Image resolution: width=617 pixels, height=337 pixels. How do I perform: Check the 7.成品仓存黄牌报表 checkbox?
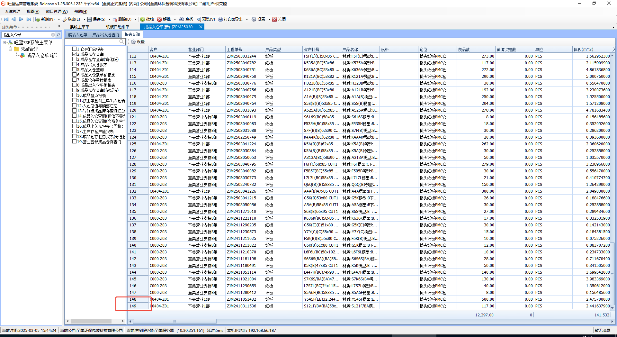point(75,80)
